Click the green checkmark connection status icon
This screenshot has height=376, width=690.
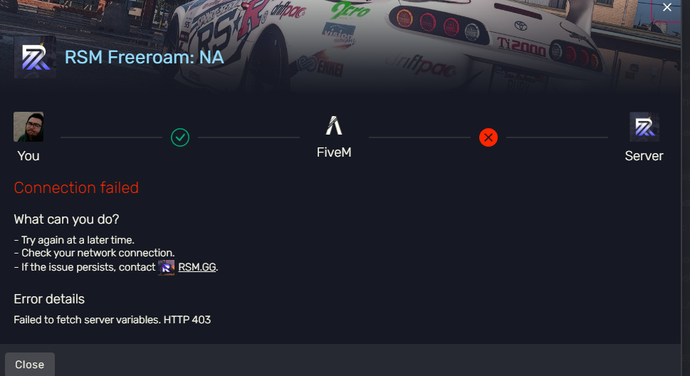click(180, 137)
